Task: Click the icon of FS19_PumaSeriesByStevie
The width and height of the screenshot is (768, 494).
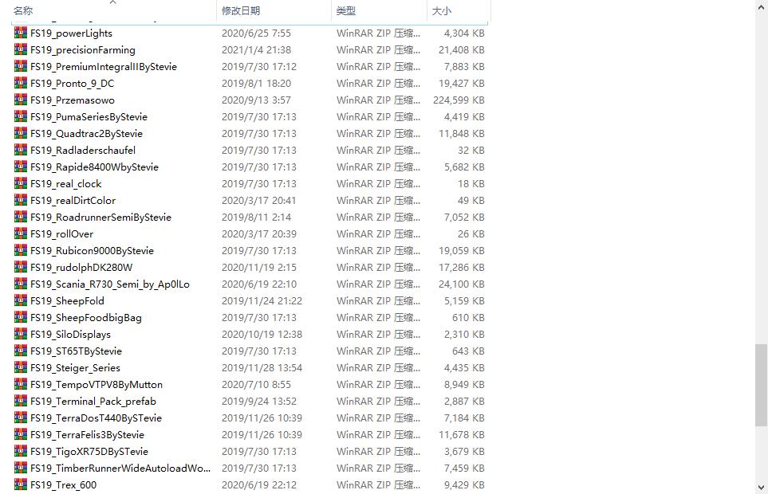Action: tap(21, 116)
